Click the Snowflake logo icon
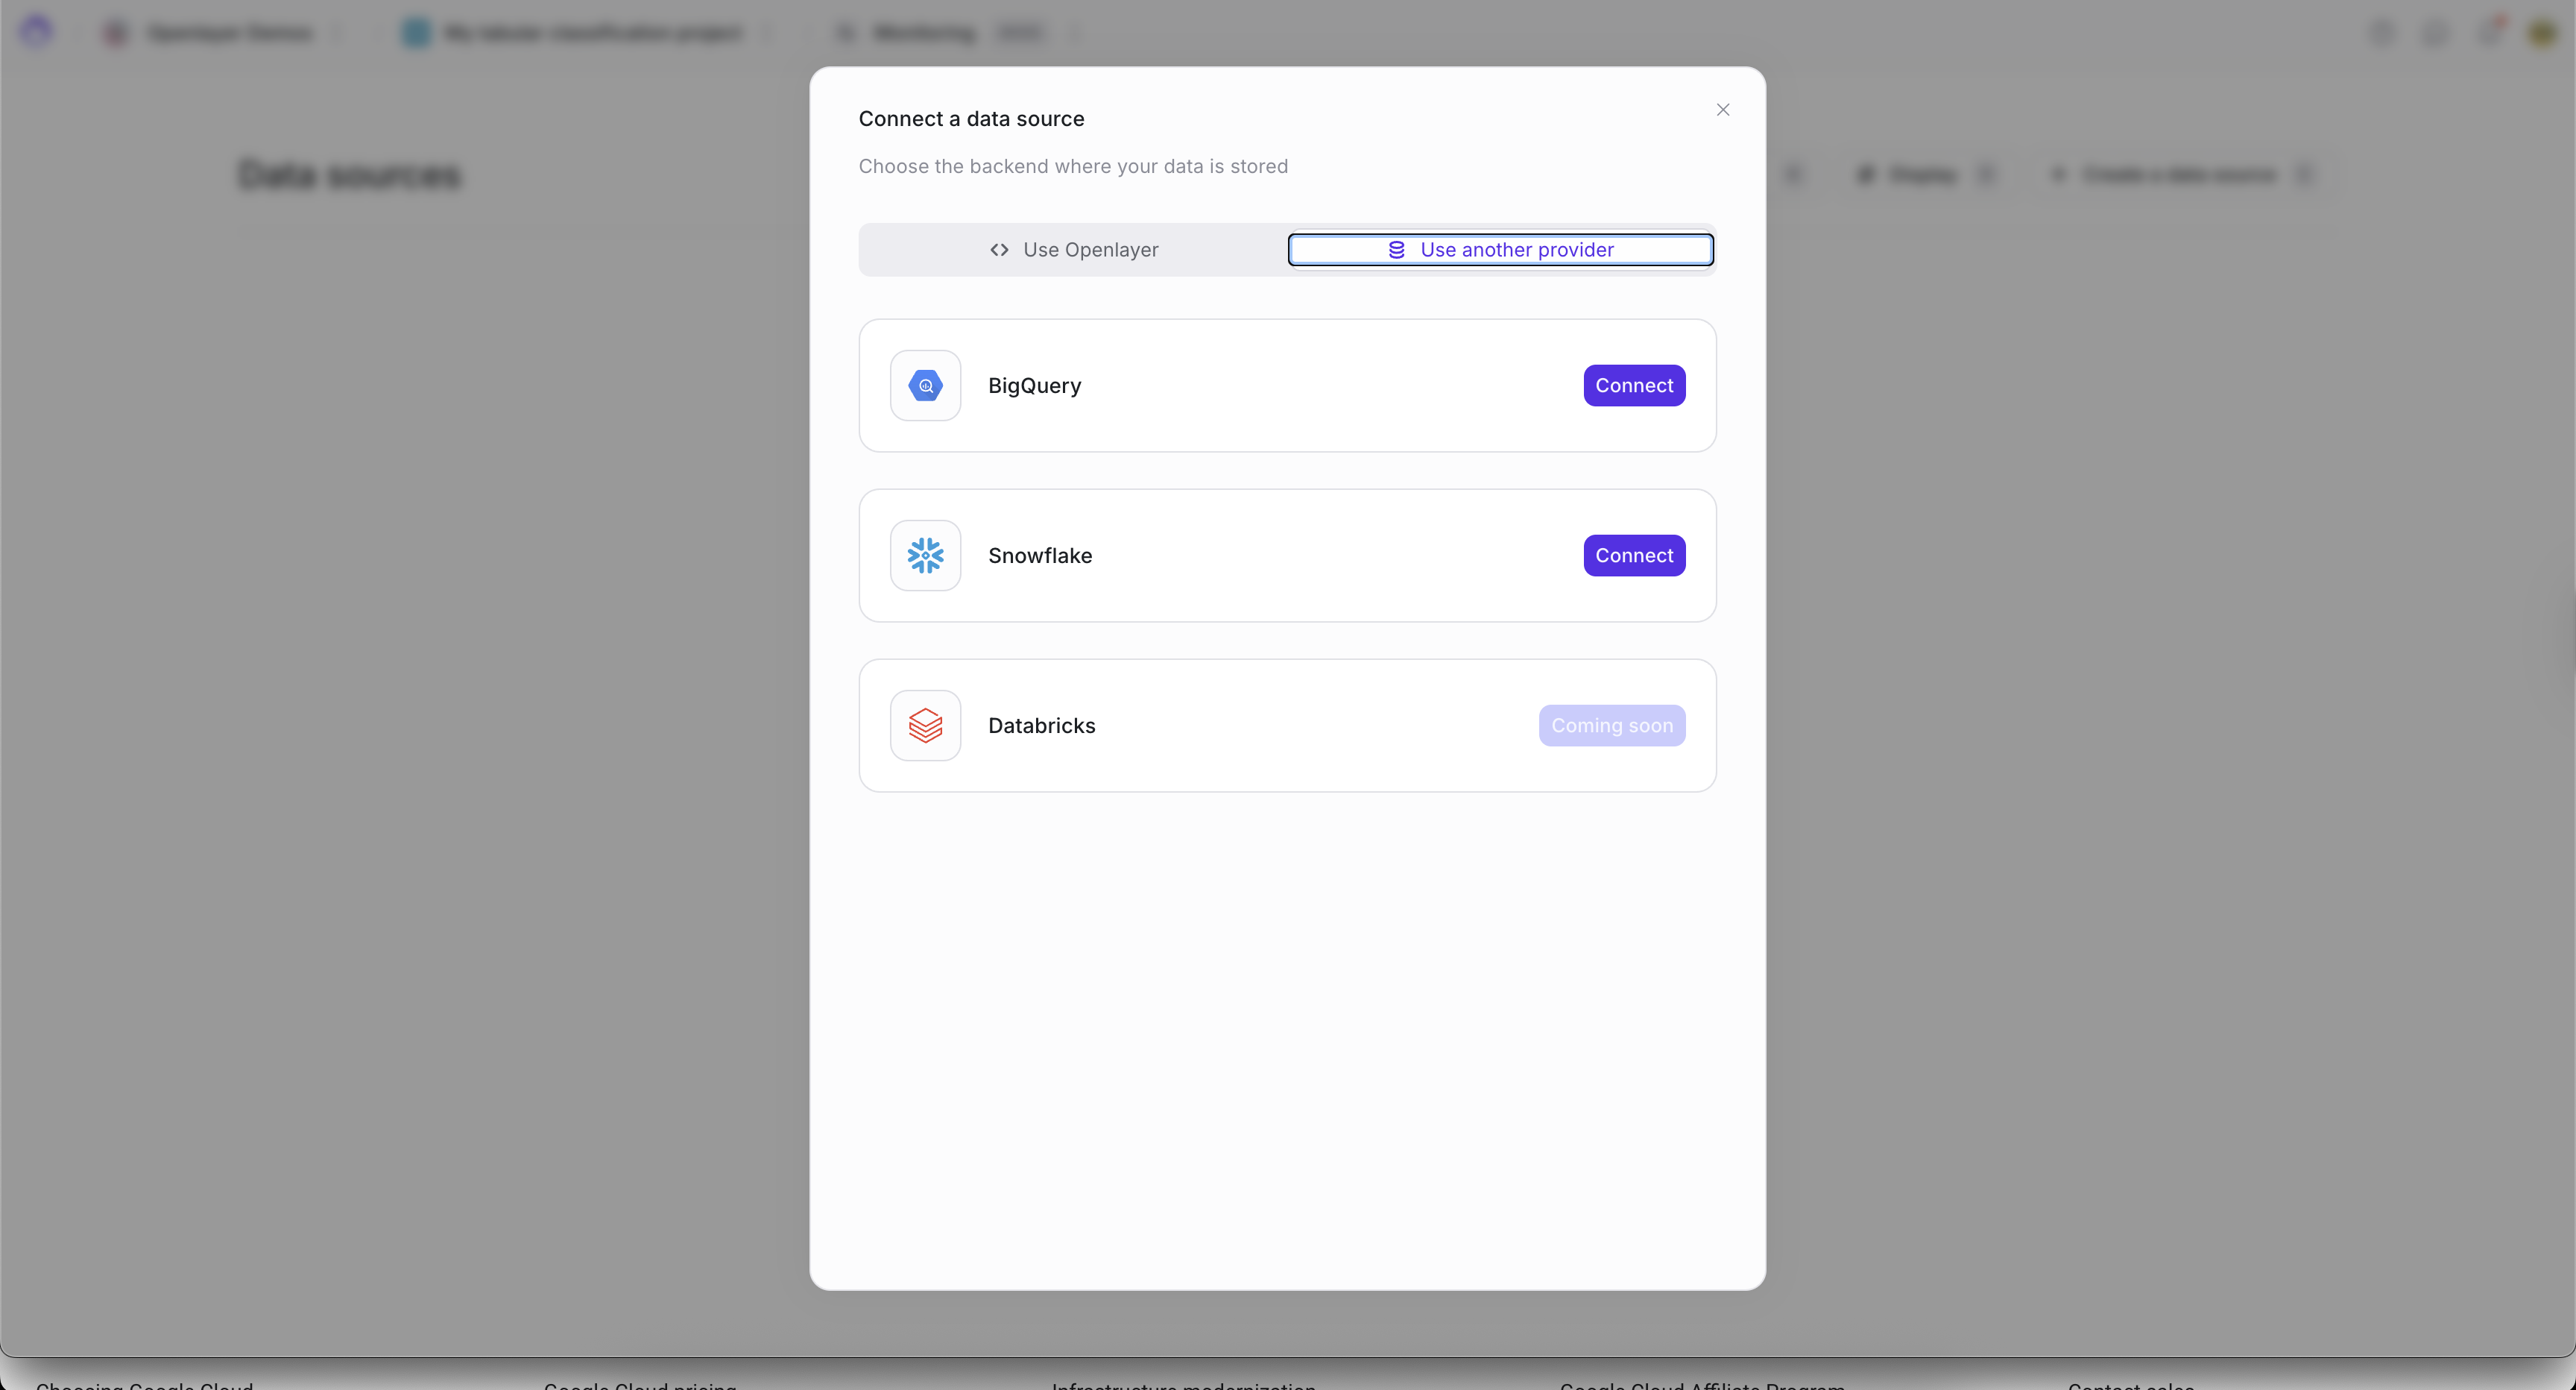Viewport: 2576px width, 1390px height. point(925,556)
